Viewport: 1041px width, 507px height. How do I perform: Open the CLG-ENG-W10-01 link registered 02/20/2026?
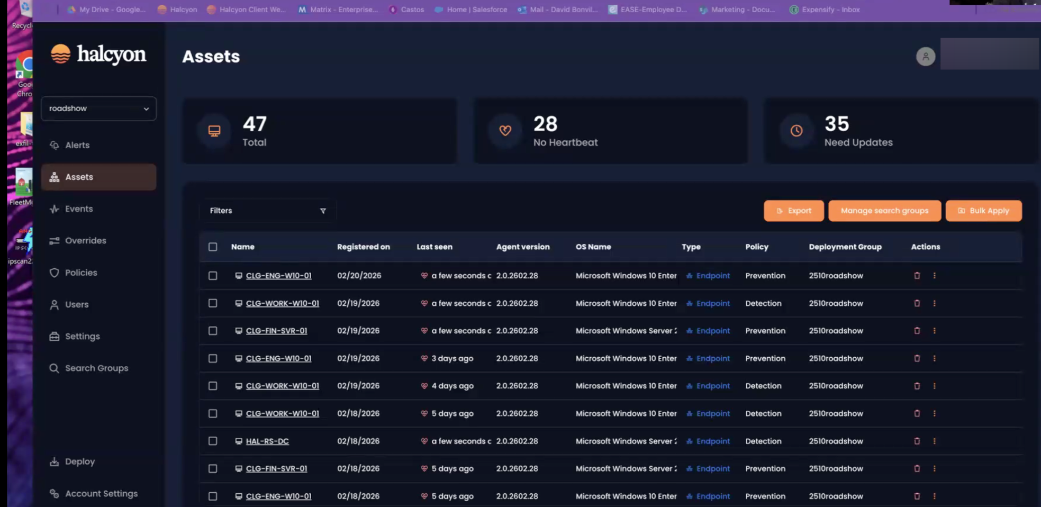click(278, 276)
